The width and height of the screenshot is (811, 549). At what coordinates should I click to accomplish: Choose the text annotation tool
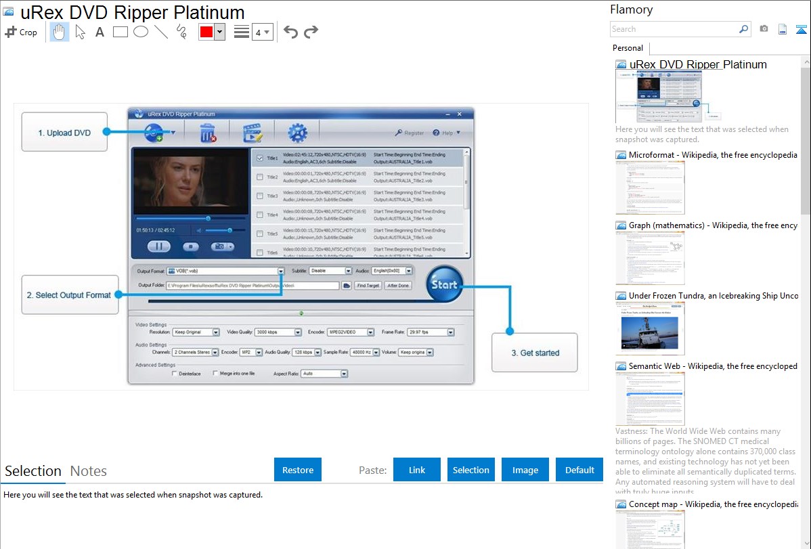(x=100, y=32)
